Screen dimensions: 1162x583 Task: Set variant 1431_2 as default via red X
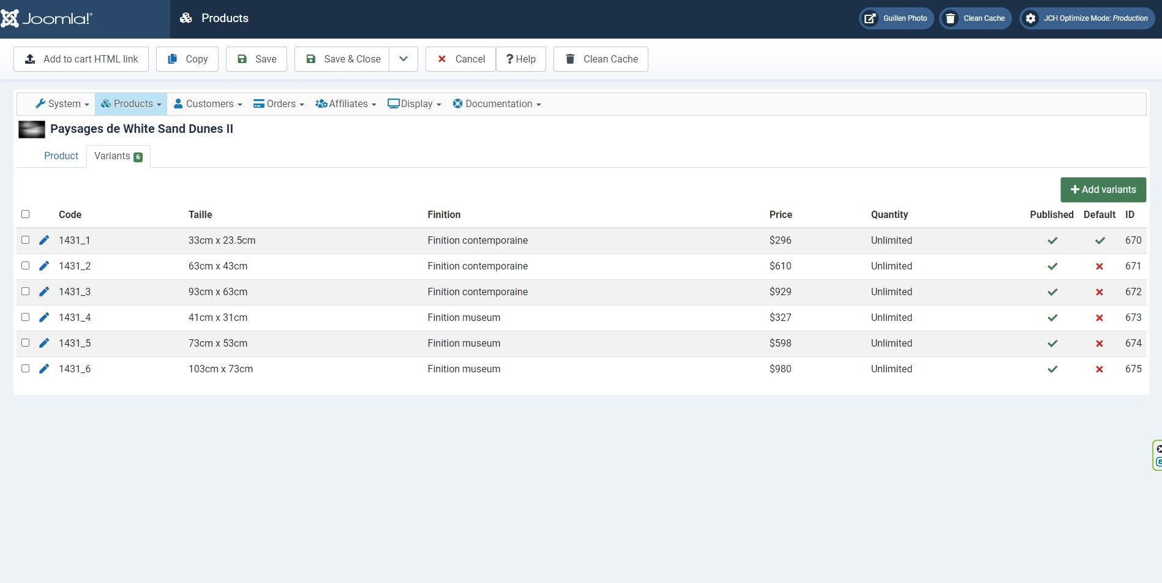click(1100, 266)
